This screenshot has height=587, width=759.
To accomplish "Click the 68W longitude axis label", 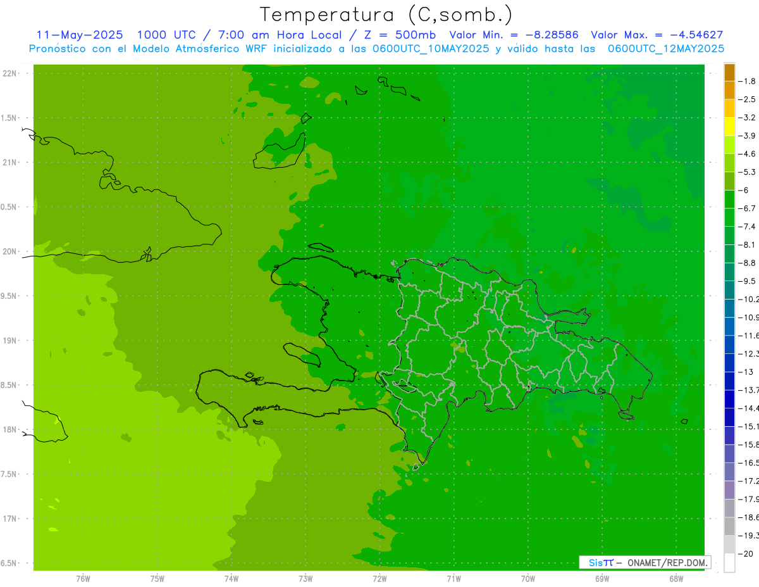I will point(676,579).
